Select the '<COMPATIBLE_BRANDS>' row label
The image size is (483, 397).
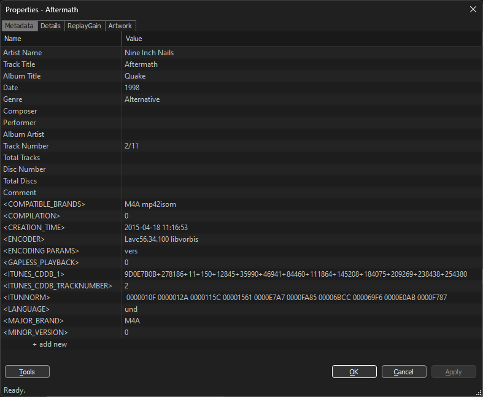click(44, 204)
